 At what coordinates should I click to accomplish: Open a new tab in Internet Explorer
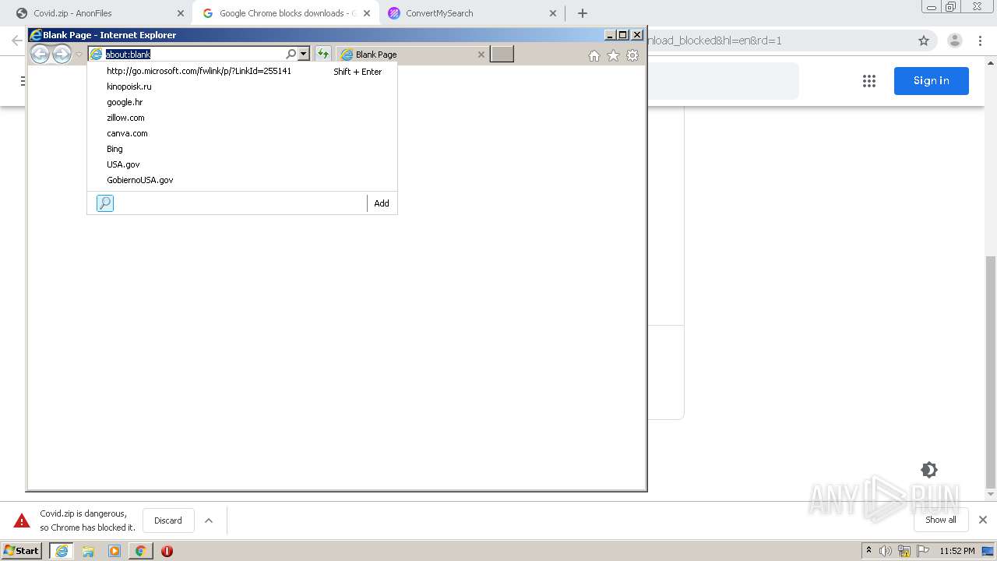click(x=502, y=54)
